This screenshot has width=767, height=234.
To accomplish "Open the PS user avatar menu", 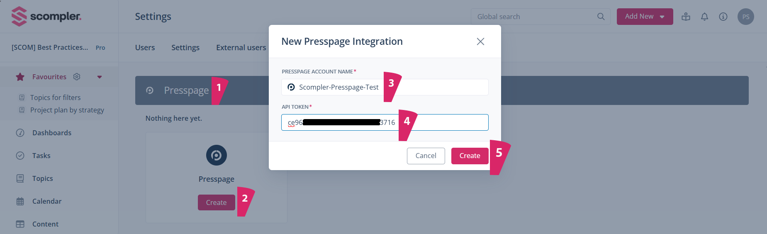I will coord(745,17).
